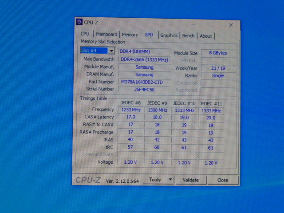Open the Tools dropdown arrow
This screenshot has width=284, height=213.
[170, 180]
